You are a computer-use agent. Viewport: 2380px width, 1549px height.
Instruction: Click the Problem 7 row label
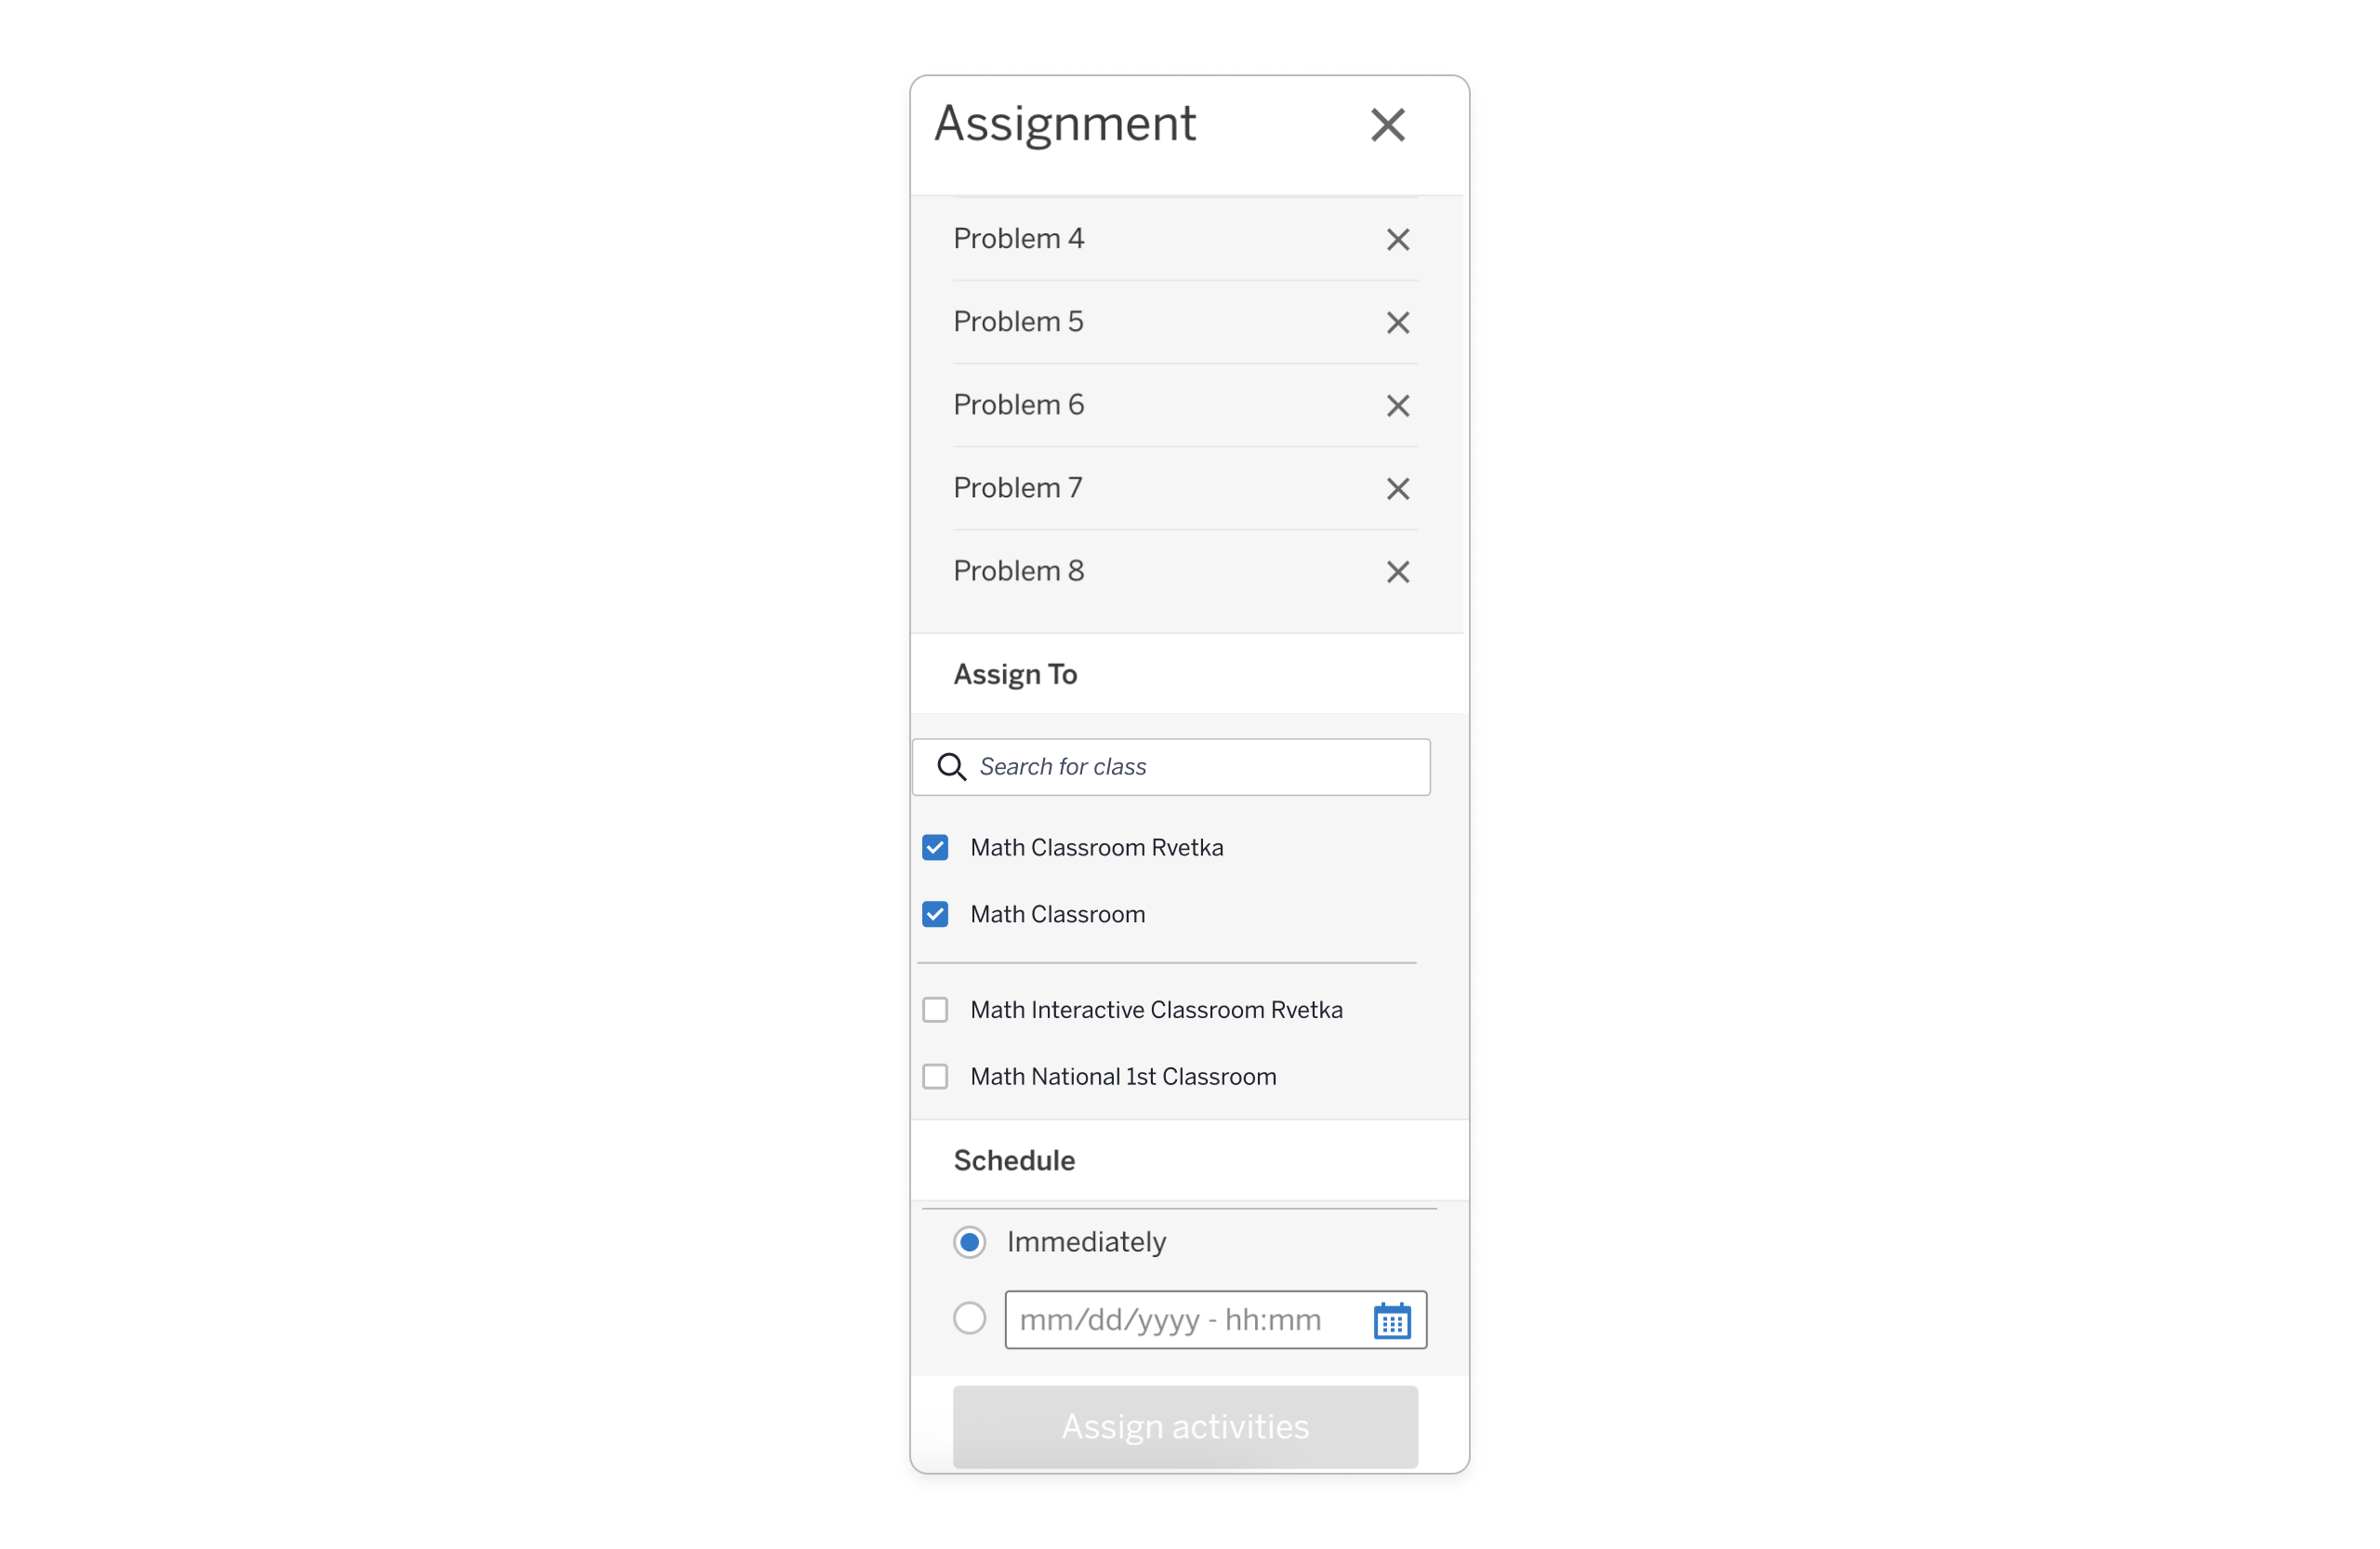point(1018,488)
